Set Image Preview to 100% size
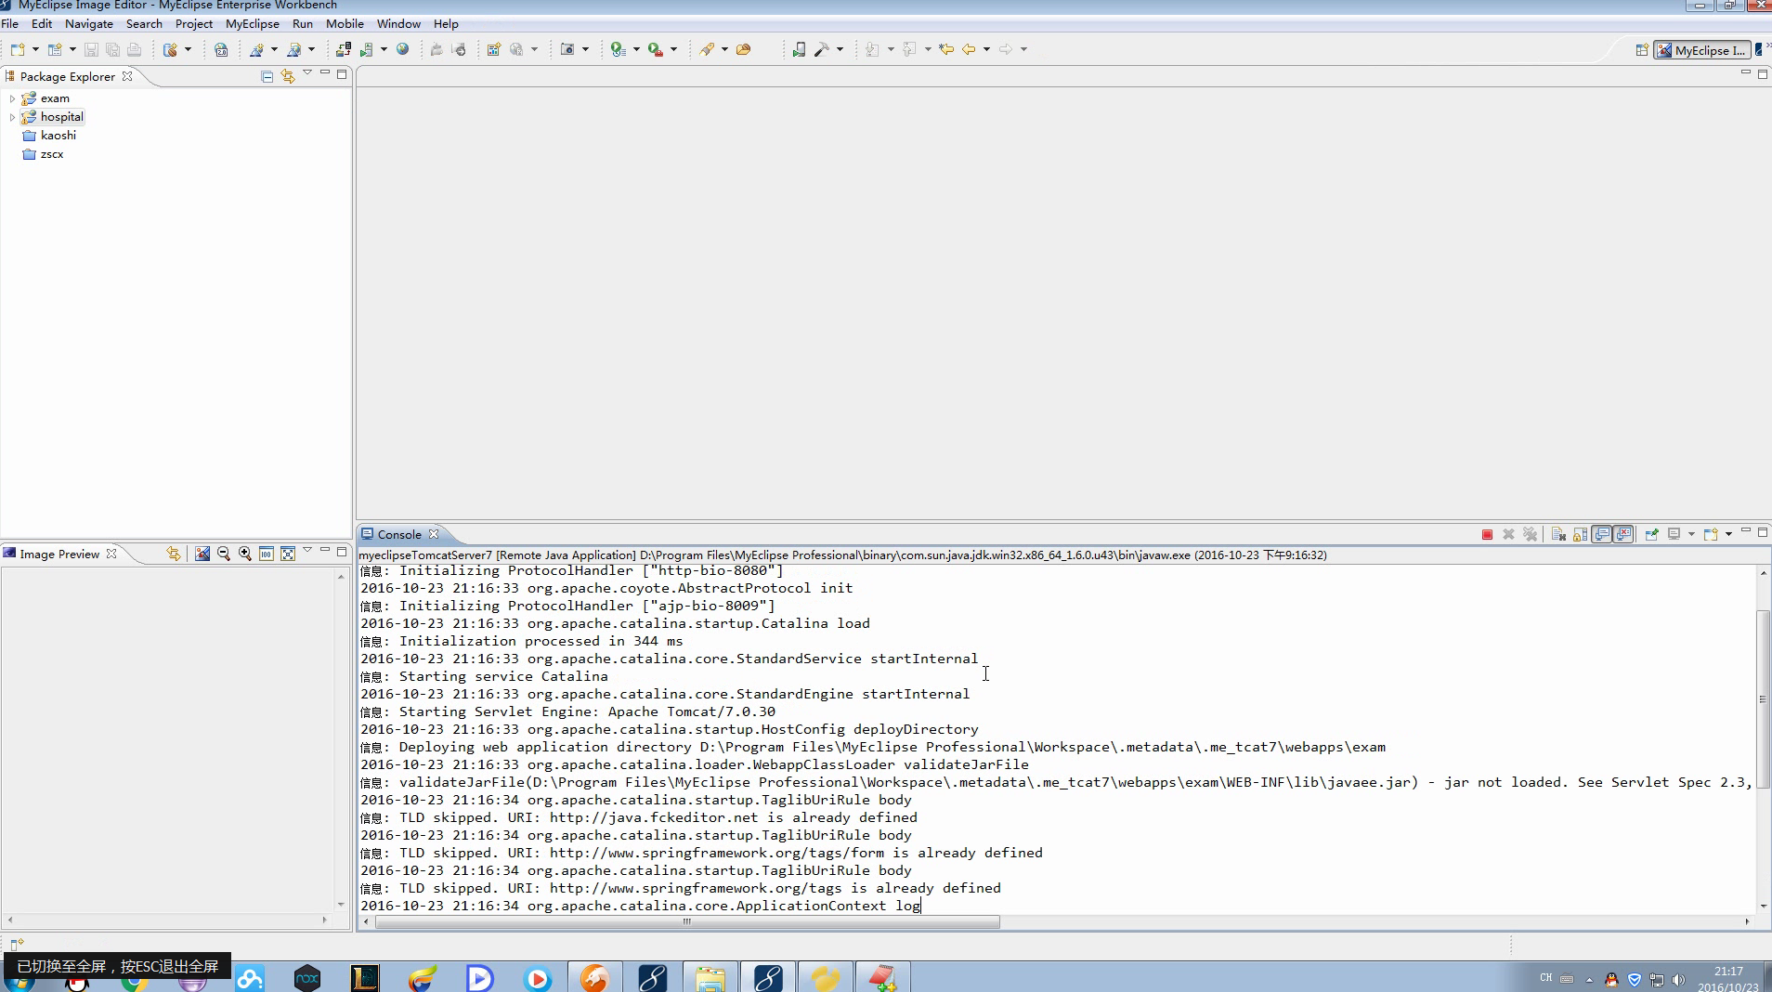Viewport: 1772px width, 992px height. coord(267,554)
